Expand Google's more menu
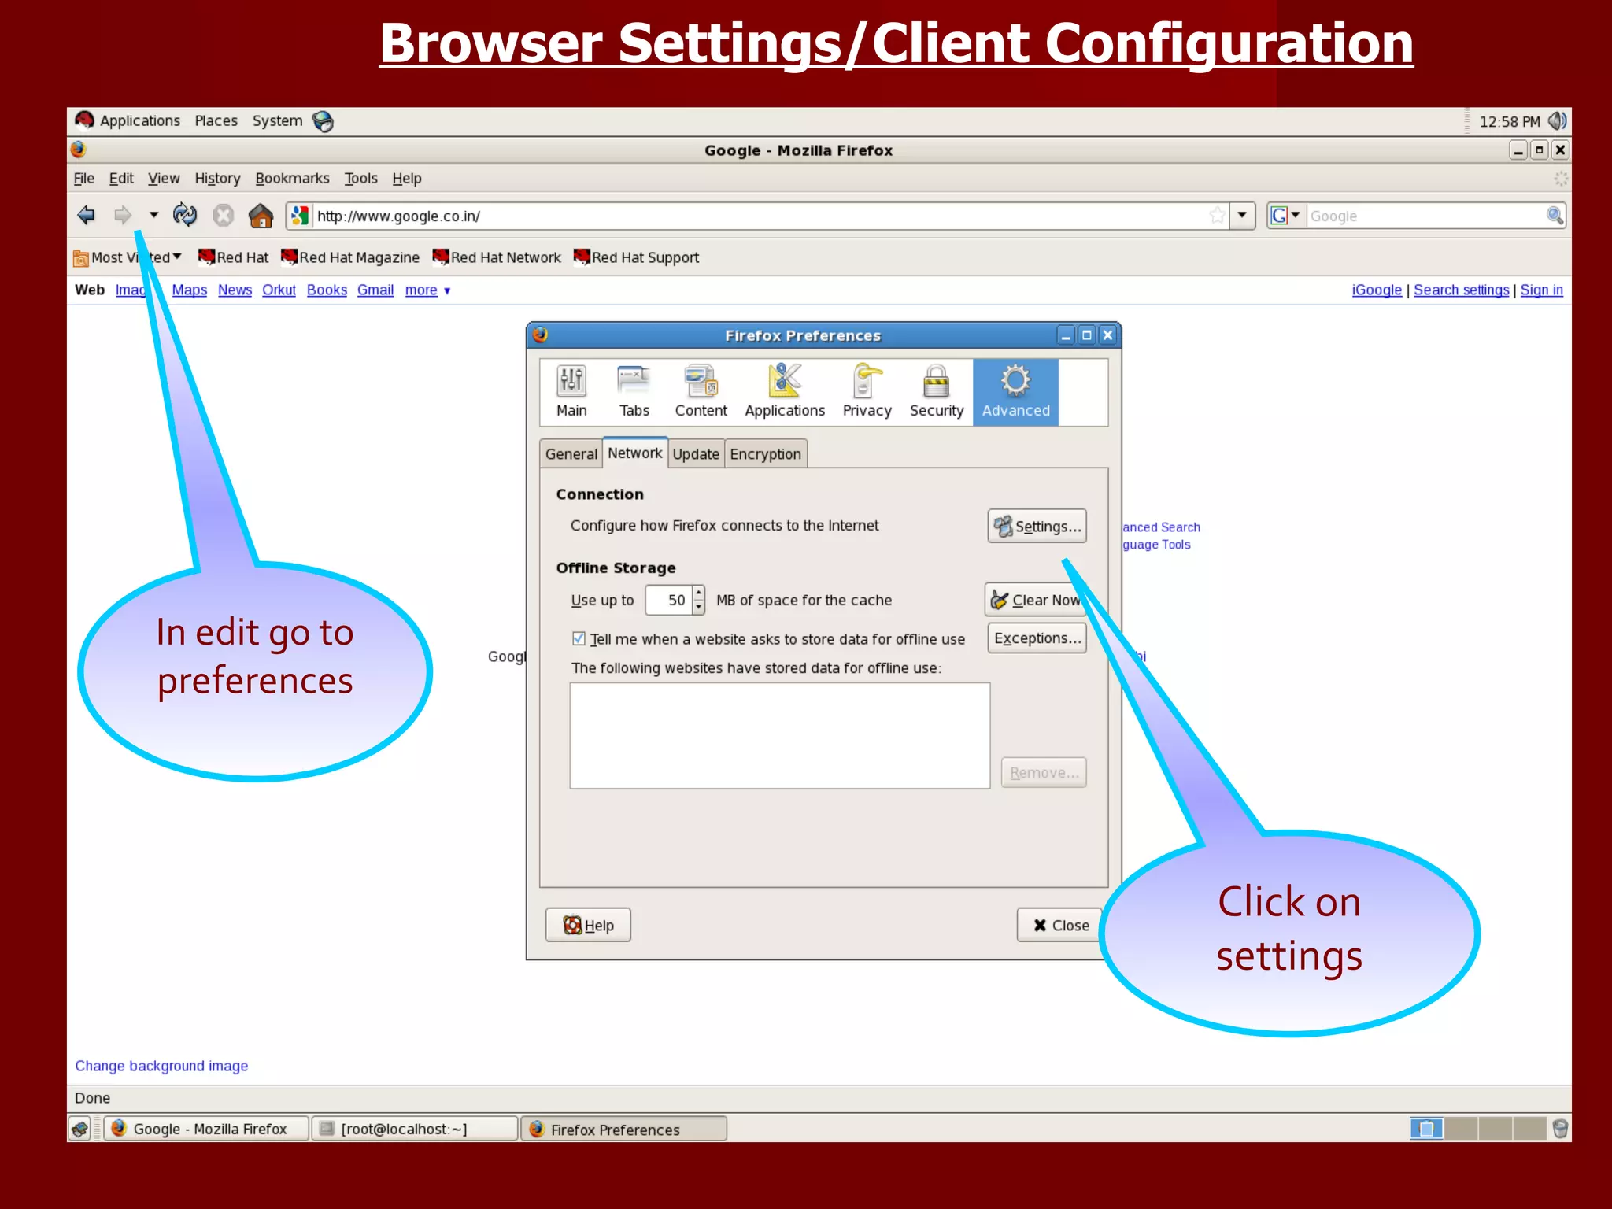The image size is (1612, 1209). tap(427, 290)
